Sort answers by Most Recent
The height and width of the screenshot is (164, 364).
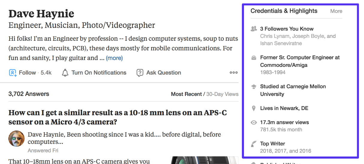click(x=186, y=94)
